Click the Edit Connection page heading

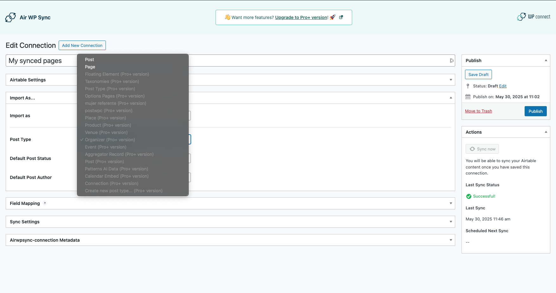[31, 45]
